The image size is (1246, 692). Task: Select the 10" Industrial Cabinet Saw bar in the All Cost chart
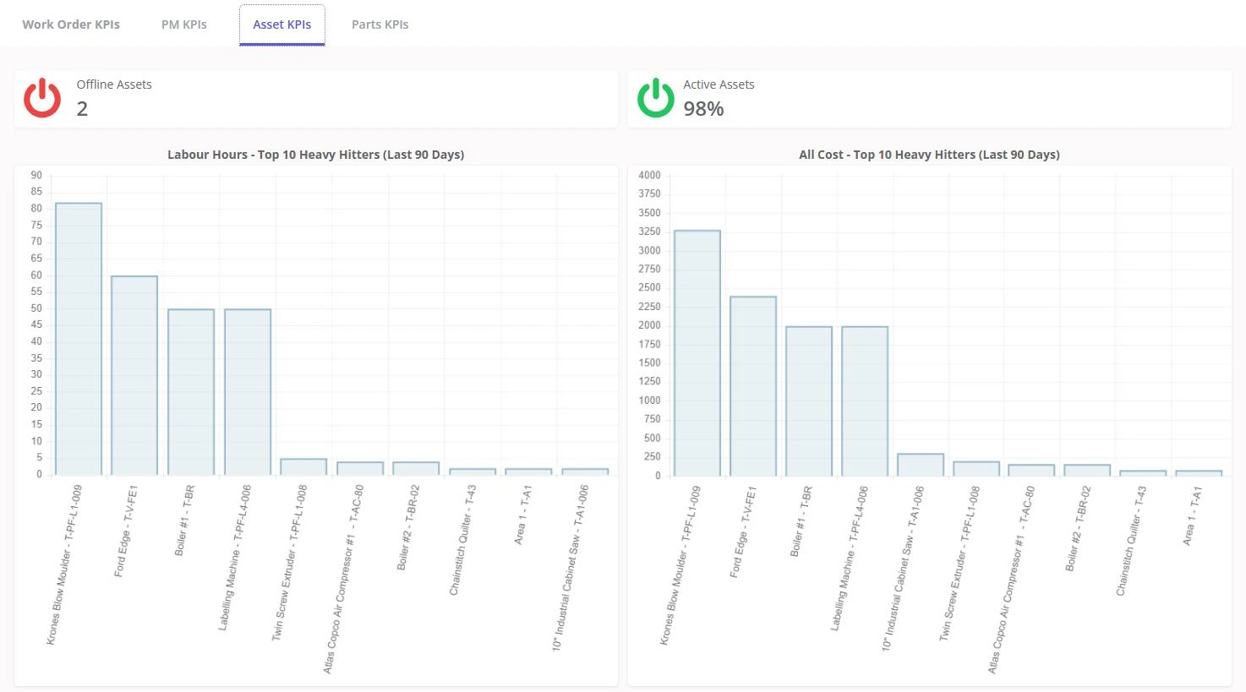tap(921, 465)
